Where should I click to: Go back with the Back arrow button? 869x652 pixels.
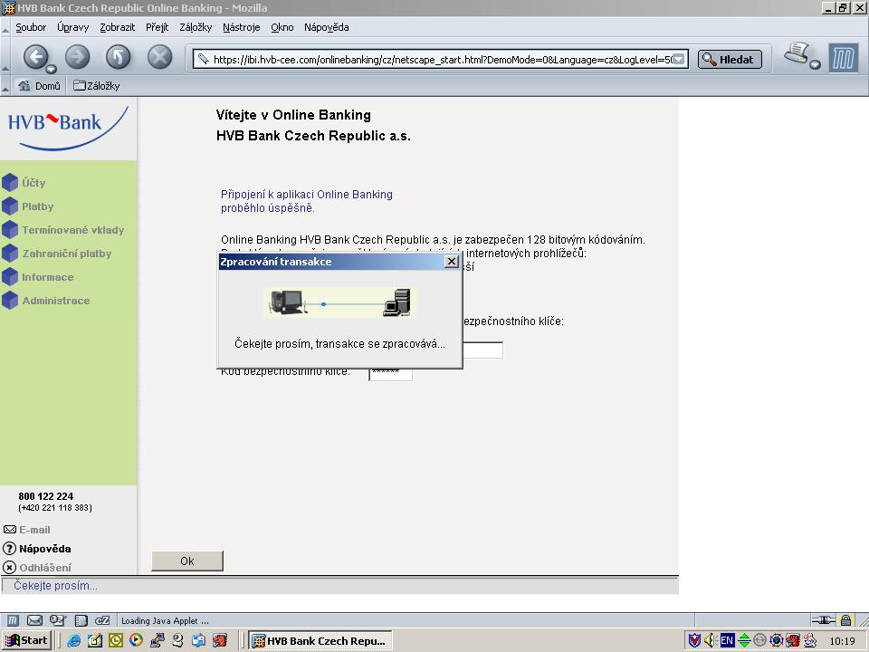click(x=35, y=56)
